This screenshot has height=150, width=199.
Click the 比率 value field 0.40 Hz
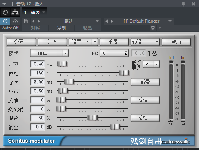[38, 64]
